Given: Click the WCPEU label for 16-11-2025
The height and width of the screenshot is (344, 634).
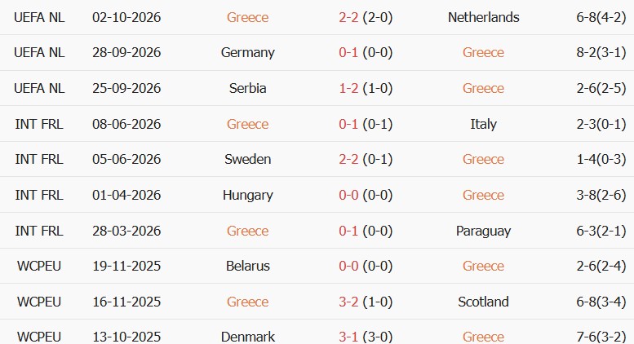Looking at the screenshot, I should tap(39, 302).
